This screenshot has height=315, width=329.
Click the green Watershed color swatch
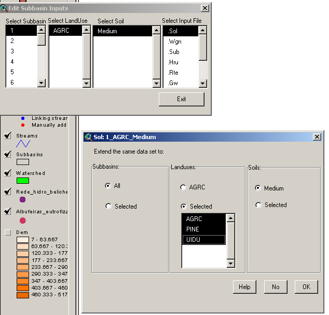point(22,181)
